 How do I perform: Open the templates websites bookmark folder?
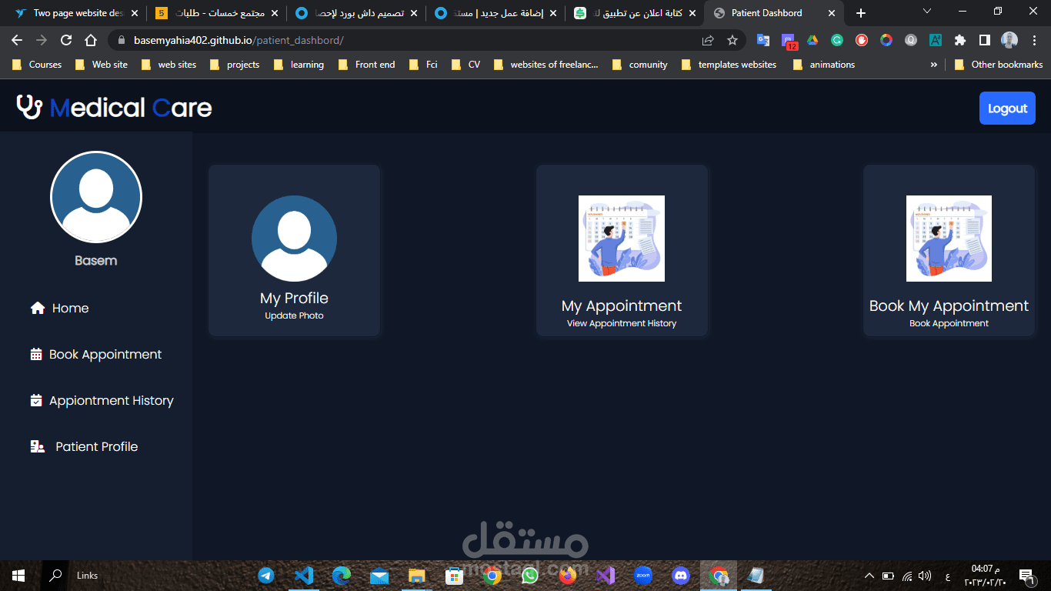728,65
